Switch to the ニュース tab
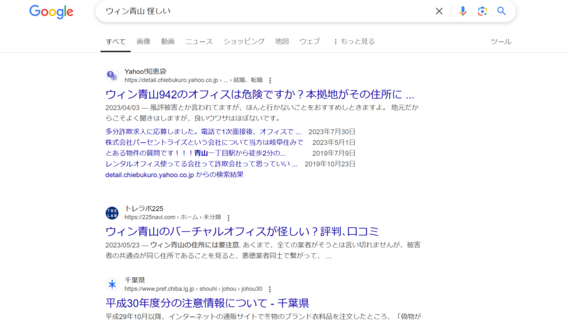Viewport: 570px width, 324px height. click(199, 41)
